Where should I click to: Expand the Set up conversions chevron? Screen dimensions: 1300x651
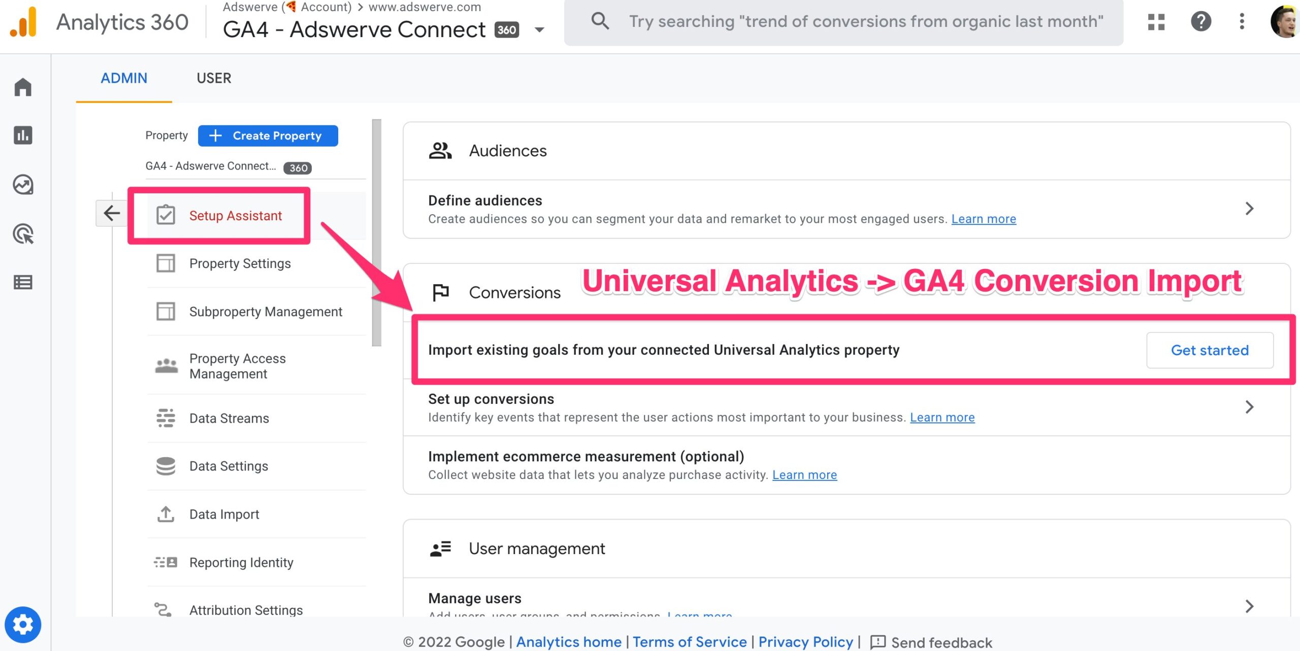tap(1249, 407)
